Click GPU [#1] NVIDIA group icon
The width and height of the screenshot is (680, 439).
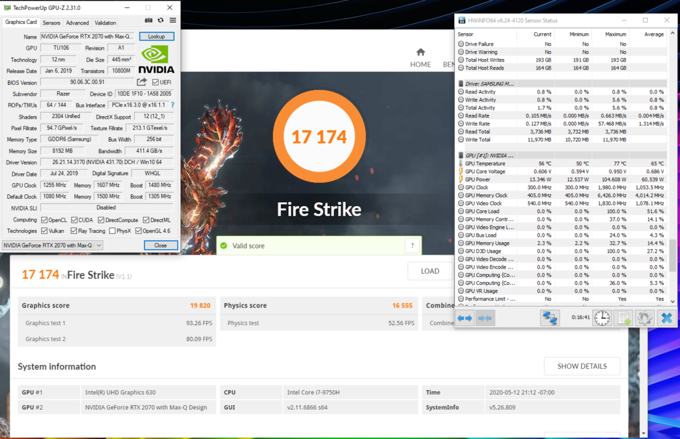pos(461,155)
